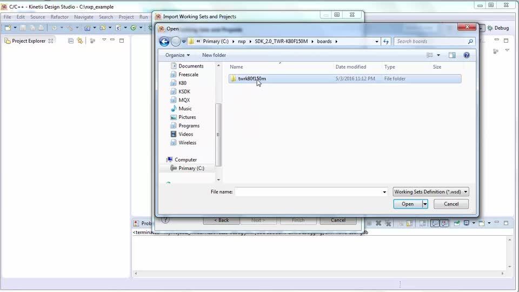This screenshot has width=519, height=292.
Task: Open the Organize menu
Action: point(177,55)
